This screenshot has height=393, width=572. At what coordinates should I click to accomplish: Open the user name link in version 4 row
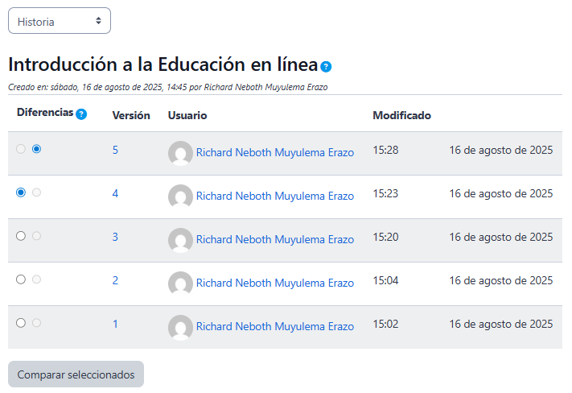pos(274,196)
